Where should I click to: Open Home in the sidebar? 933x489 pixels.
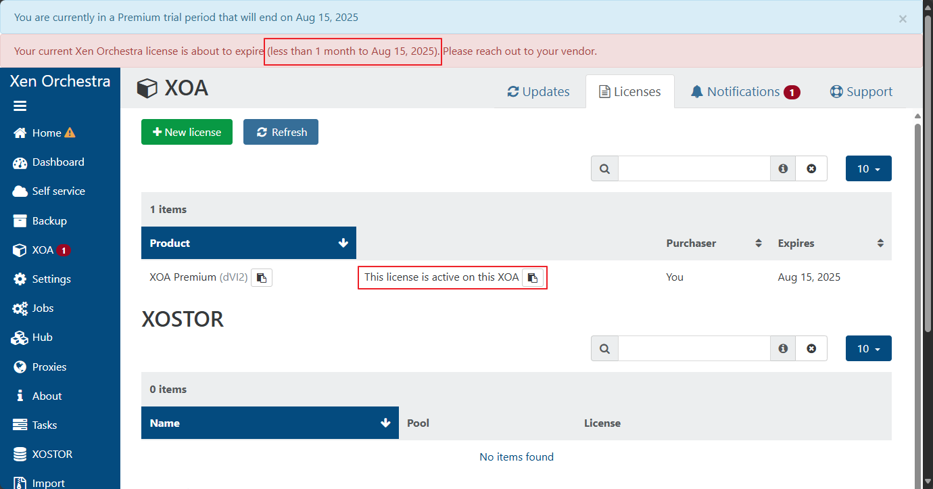46,133
